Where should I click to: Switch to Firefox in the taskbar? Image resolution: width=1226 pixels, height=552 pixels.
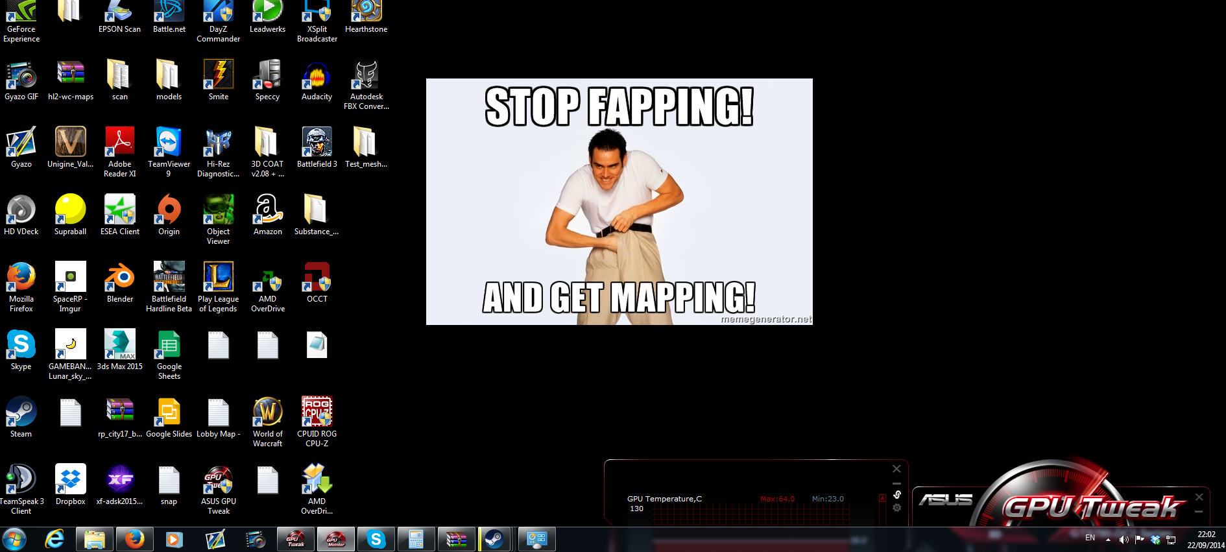tap(135, 540)
